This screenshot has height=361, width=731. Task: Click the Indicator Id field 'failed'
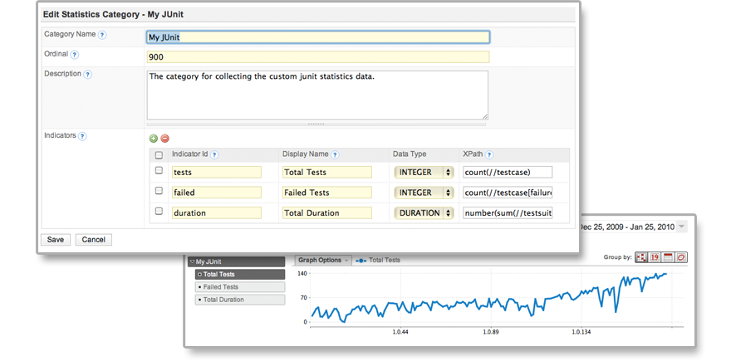tap(216, 193)
